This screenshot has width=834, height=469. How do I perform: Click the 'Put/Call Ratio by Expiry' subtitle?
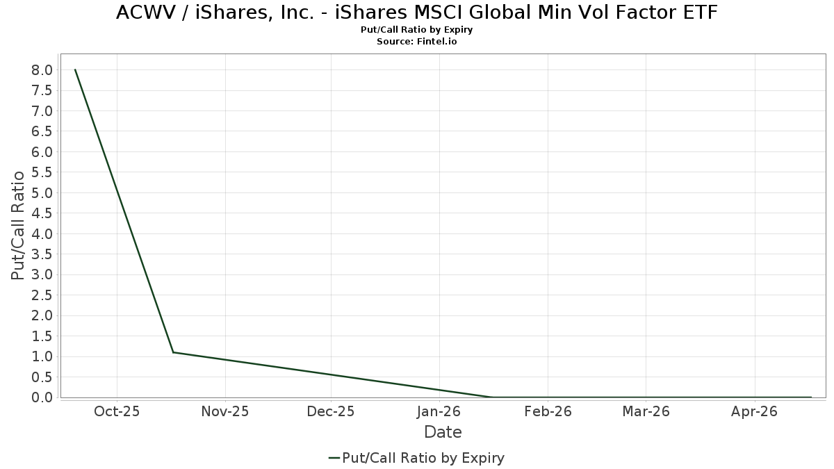click(x=417, y=31)
